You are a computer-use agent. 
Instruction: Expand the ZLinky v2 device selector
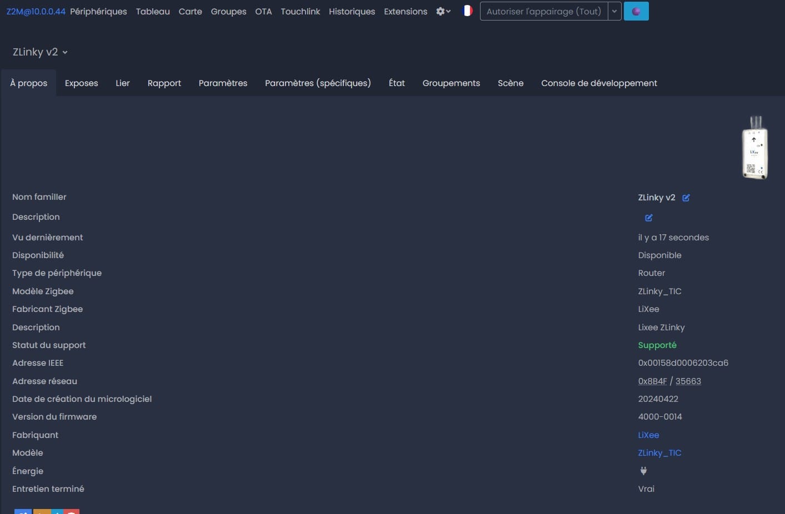[40, 52]
